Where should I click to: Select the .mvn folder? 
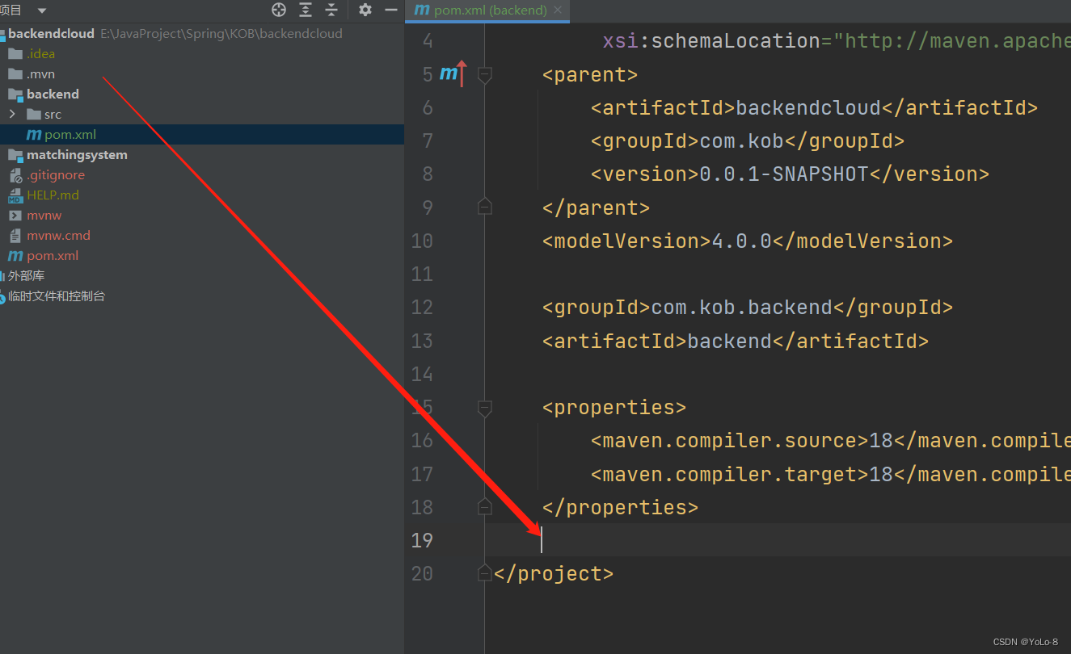(40, 74)
